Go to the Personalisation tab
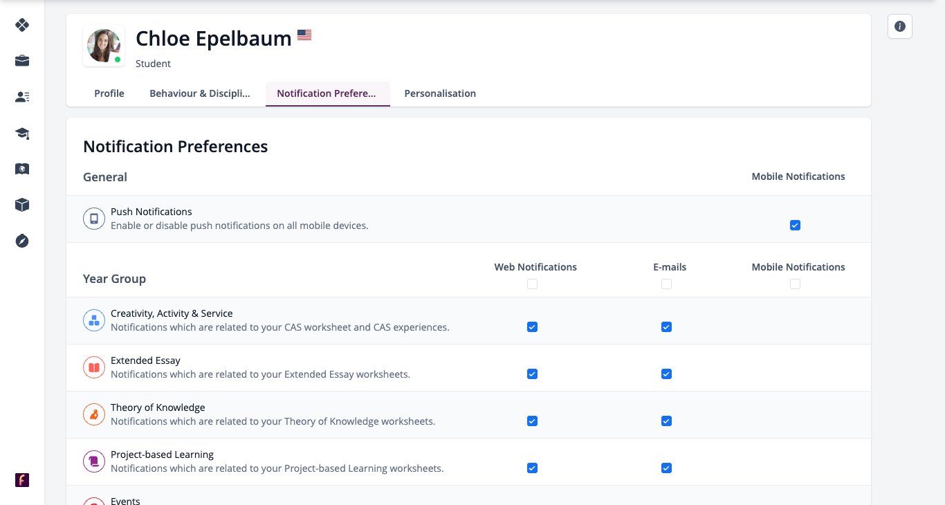Viewport: 945px width, 505px height. [440, 93]
